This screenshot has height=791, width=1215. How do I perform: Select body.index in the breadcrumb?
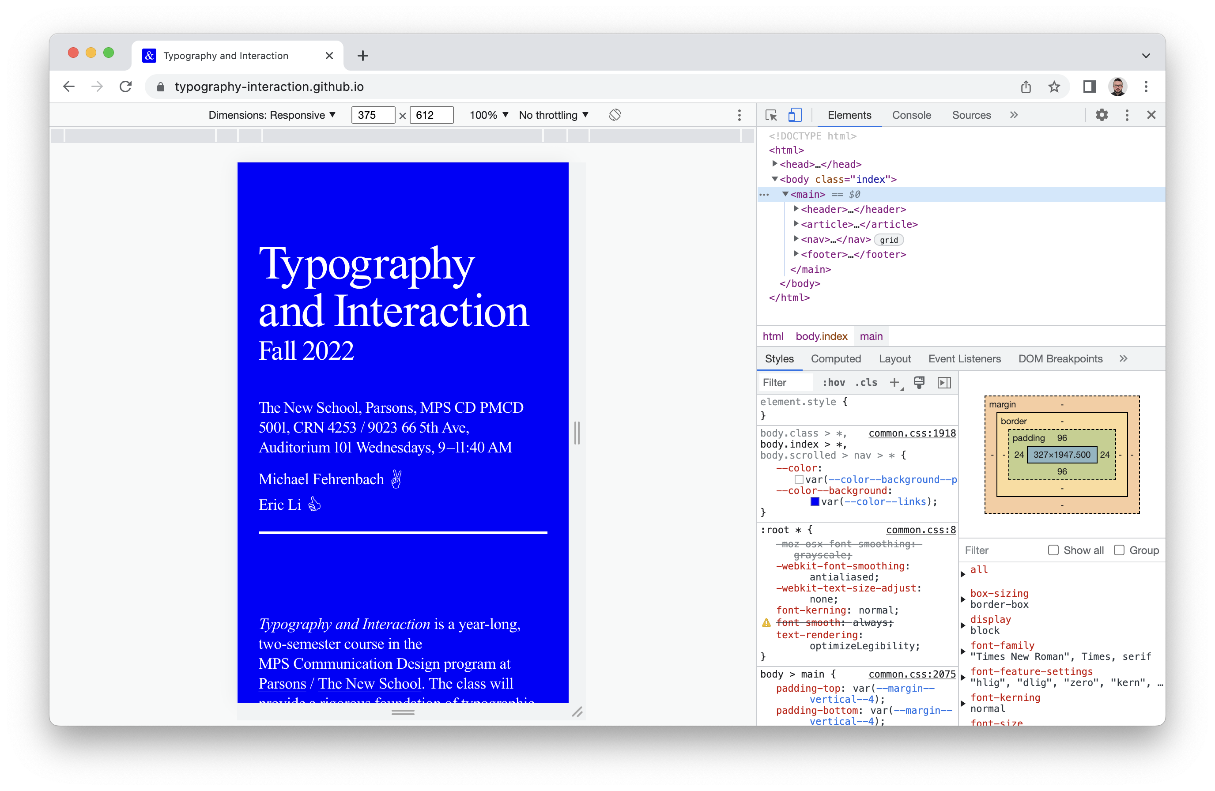point(821,336)
